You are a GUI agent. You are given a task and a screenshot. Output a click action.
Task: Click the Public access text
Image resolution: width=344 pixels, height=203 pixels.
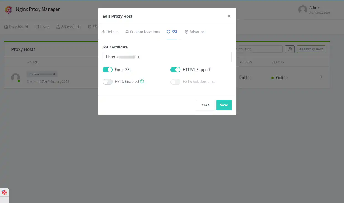(x=245, y=78)
